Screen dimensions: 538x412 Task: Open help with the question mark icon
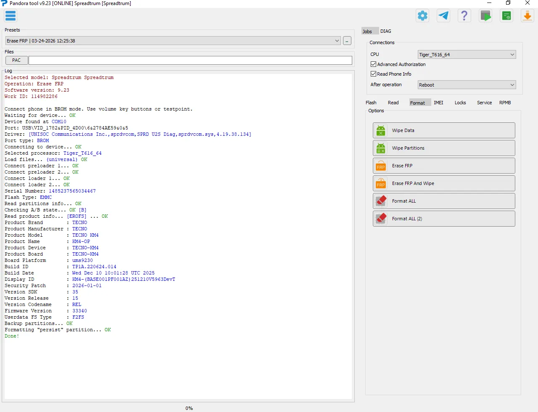coord(464,16)
